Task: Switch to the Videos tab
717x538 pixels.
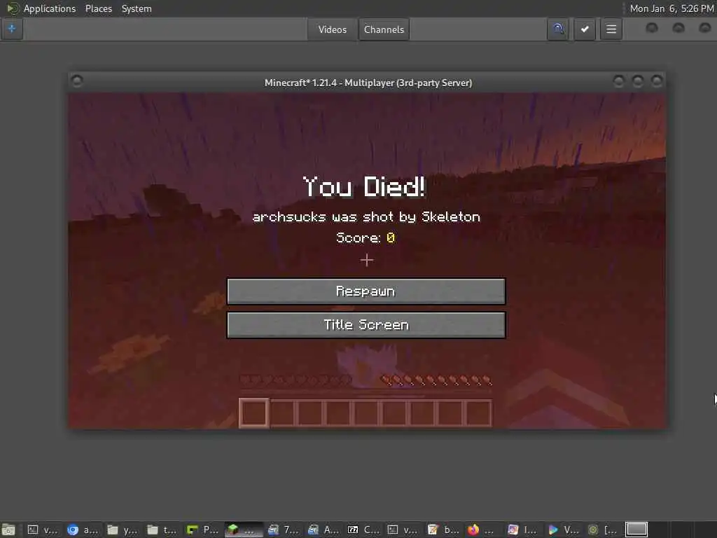Action: (333, 29)
